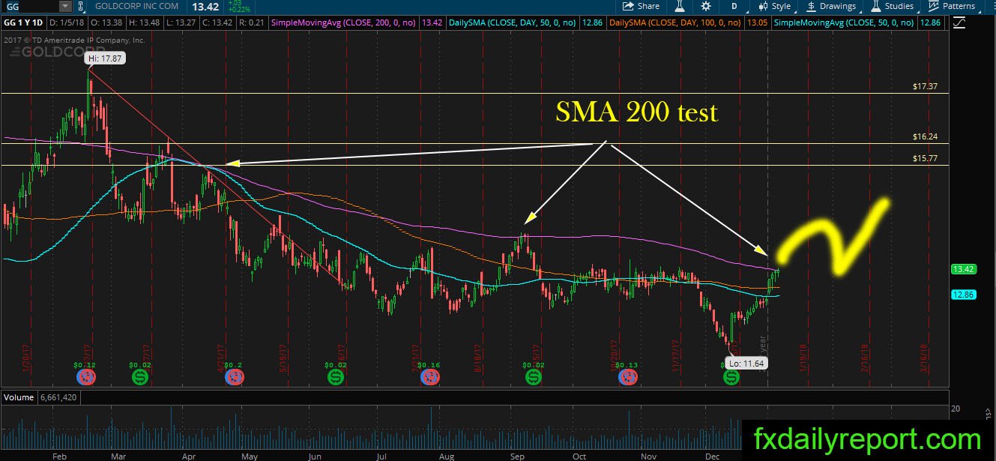996x461 pixels.
Task: Click the $17.37 price level label
Action: click(926, 87)
